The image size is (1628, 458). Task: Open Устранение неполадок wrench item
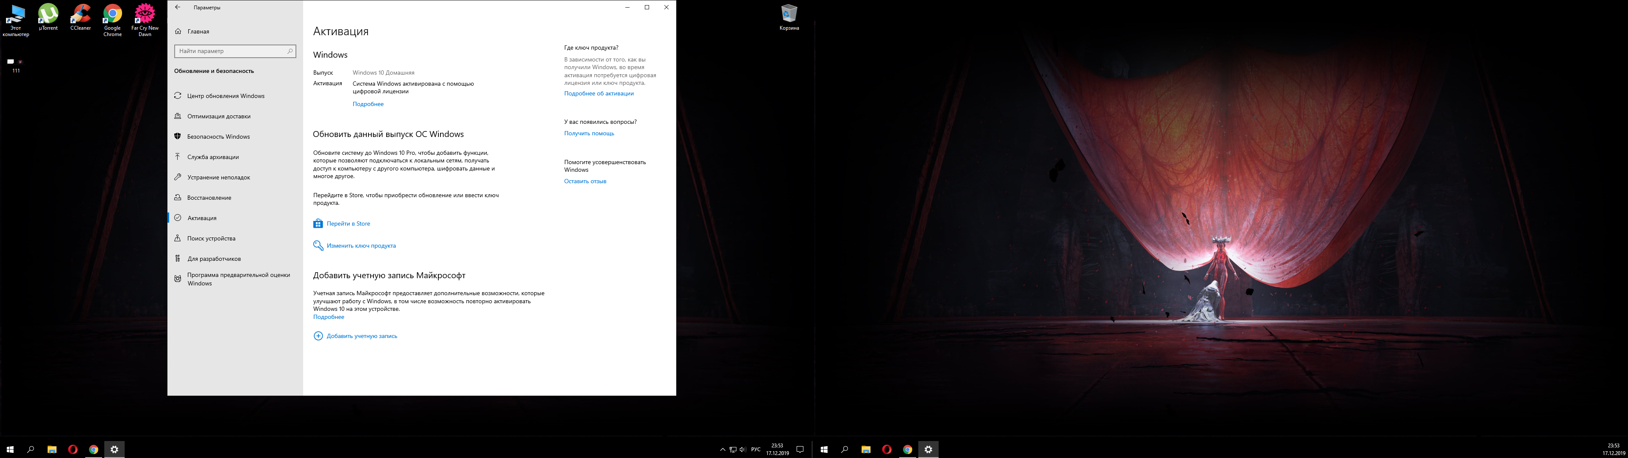click(219, 178)
